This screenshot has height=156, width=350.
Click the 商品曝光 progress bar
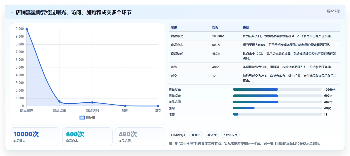tap(277, 89)
